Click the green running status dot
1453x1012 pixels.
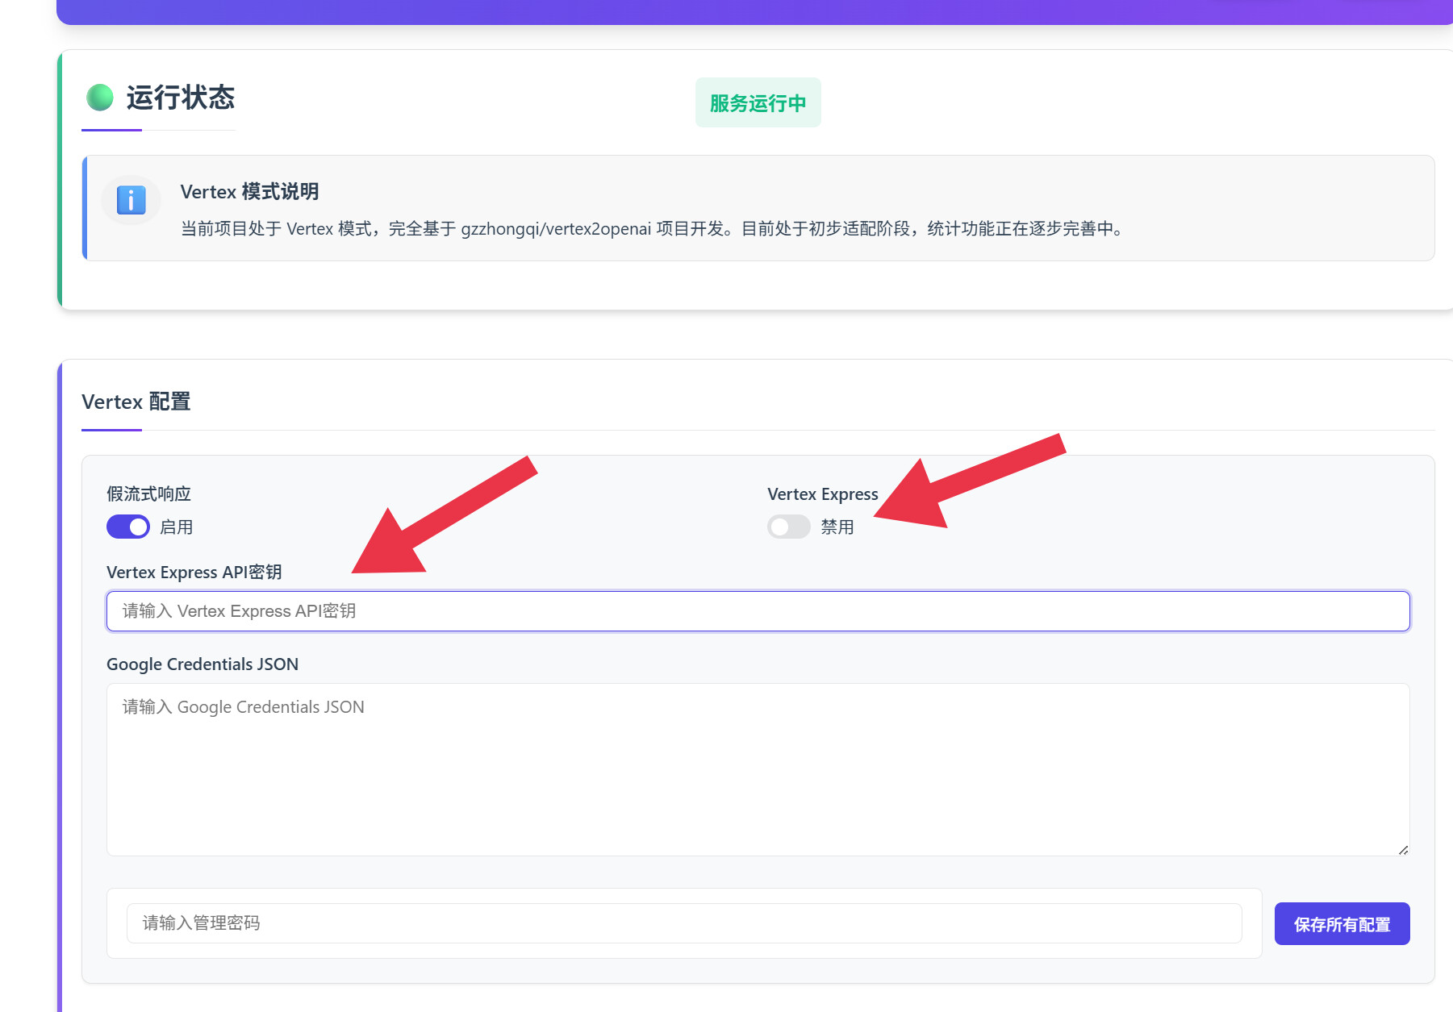click(100, 98)
